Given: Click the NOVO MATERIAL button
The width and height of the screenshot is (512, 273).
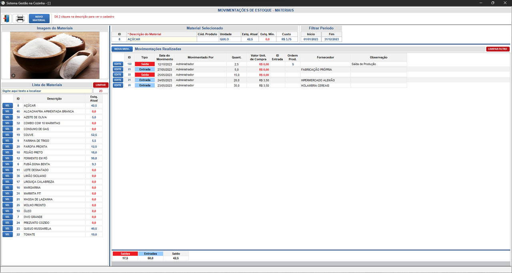Looking at the screenshot, I should pos(39,18).
